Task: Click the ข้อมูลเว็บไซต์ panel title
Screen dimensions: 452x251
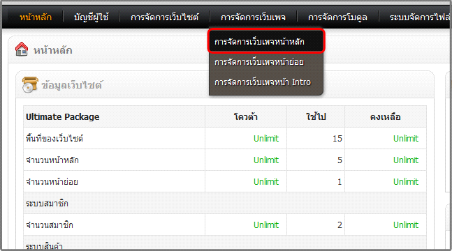Action: coord(72,85)
